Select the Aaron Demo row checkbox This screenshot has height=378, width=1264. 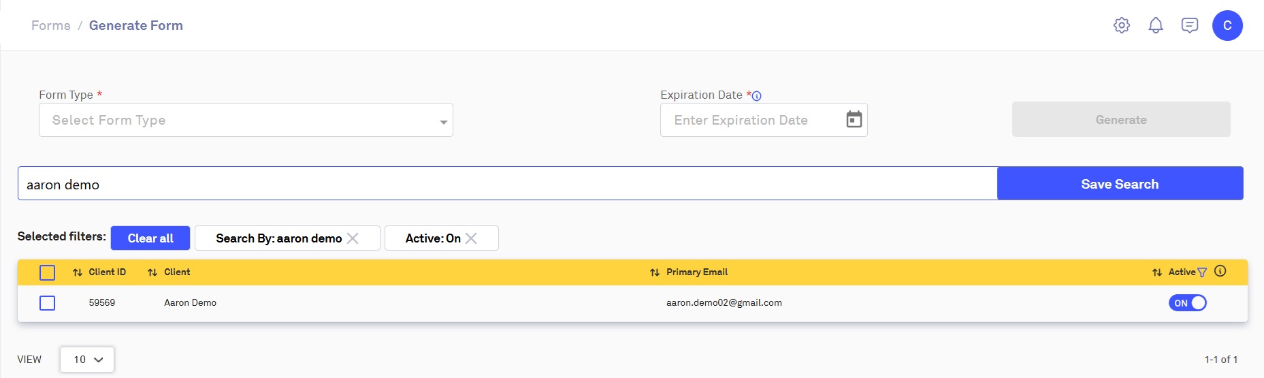tap(48, 303)
